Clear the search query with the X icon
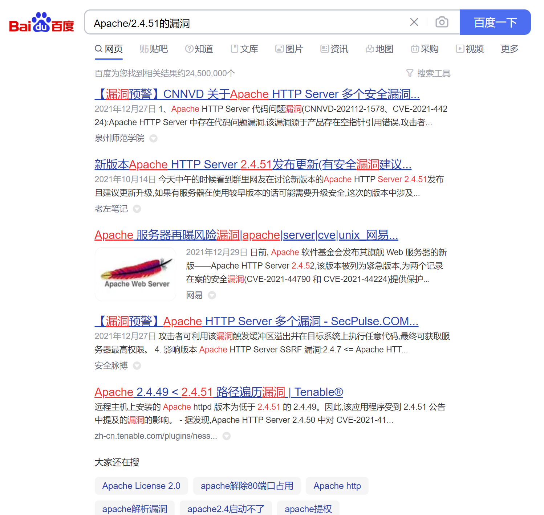The height and width of the screenshot is (515, 544). 414,22
